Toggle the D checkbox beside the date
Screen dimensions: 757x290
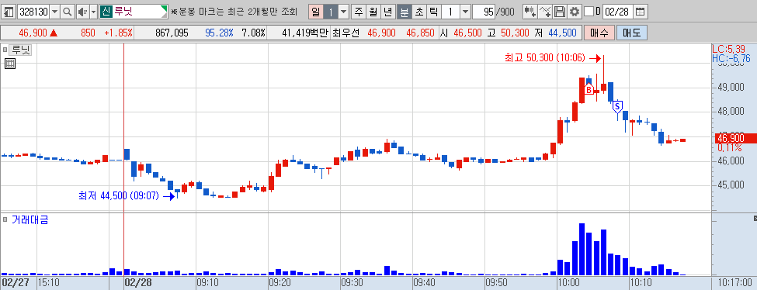pyautogui.click(x=589, y=12)
